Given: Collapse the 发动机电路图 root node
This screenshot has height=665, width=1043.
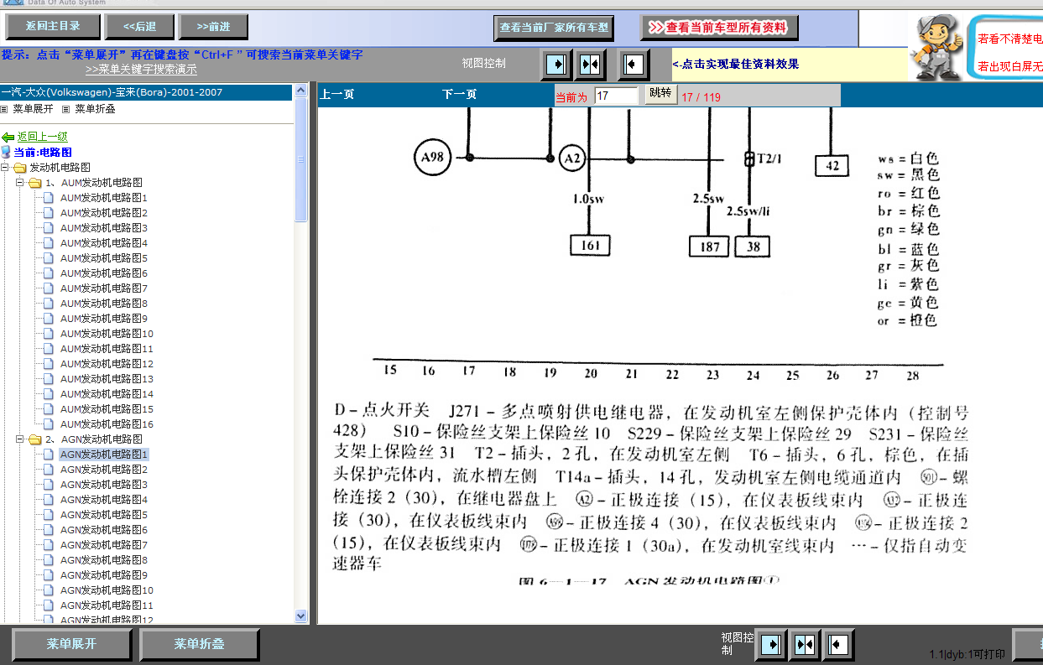Looking at the screenshot, I should coord(5,168).
